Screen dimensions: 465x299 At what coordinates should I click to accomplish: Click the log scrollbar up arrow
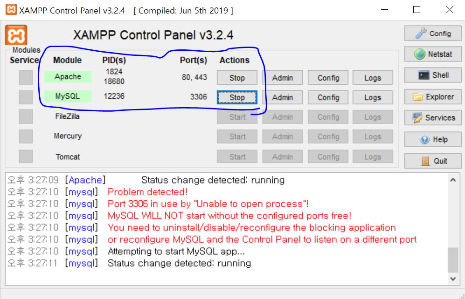coord(453,180)
